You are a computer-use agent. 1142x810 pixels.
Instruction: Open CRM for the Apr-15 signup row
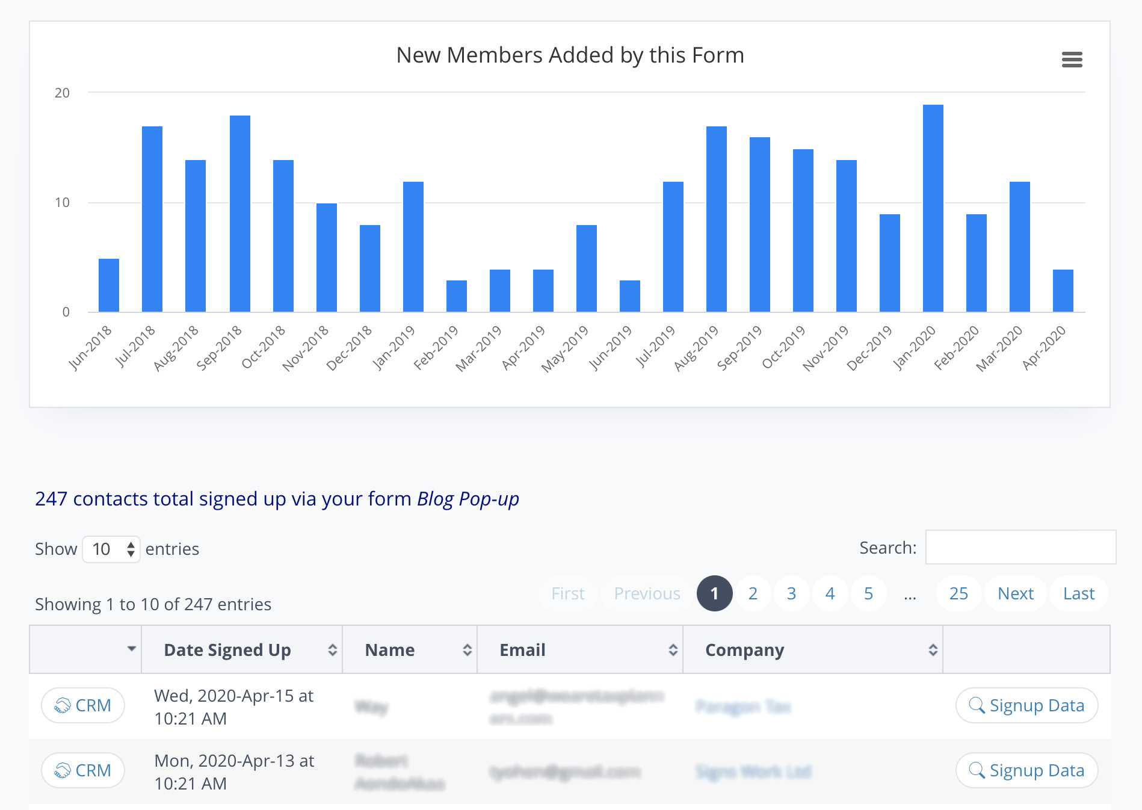(x=83, y=705)
